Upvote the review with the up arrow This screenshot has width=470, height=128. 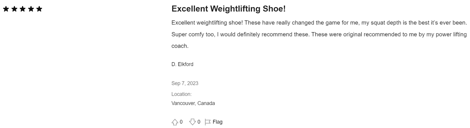tap(175, 122)
